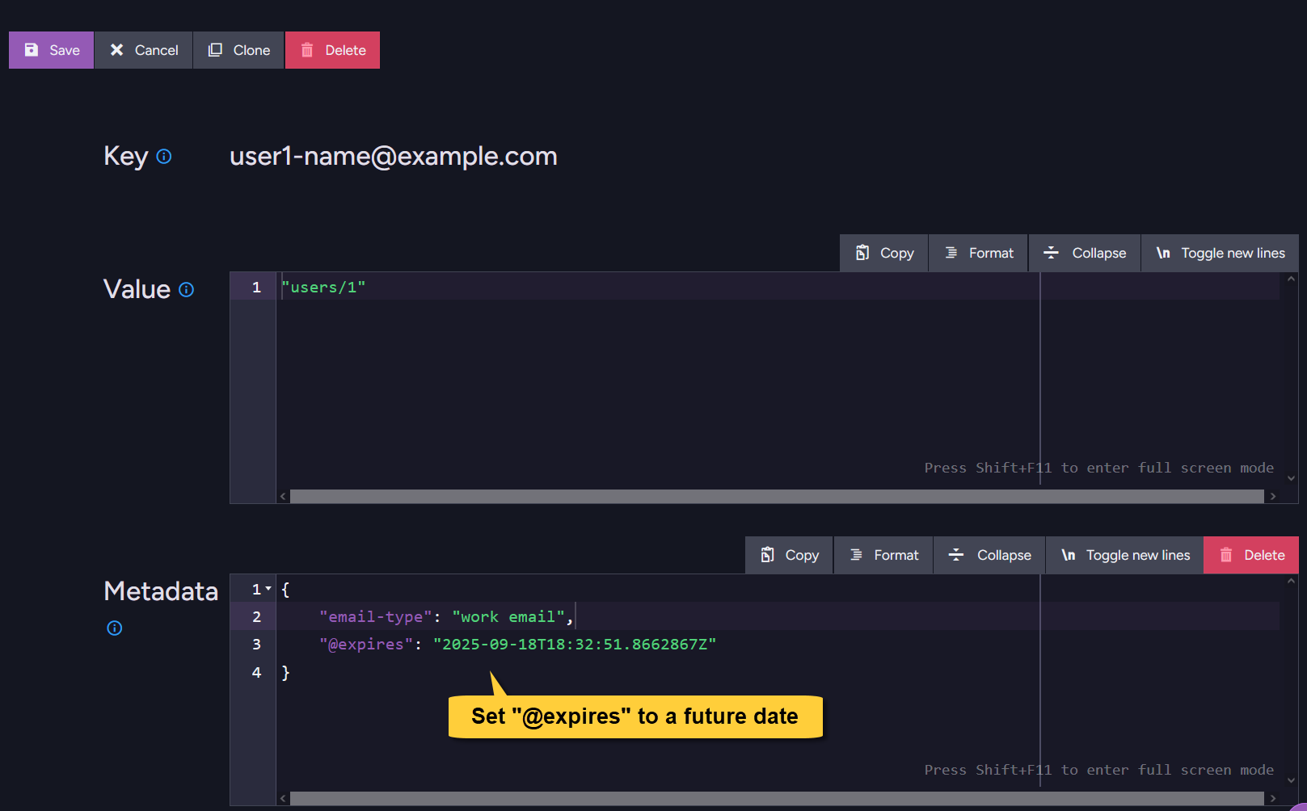The height and width of the screenshot is (811, 1307).
Task: Collapse the Metadata editor content
Action: pyautogui.click(x=989, y=555)
